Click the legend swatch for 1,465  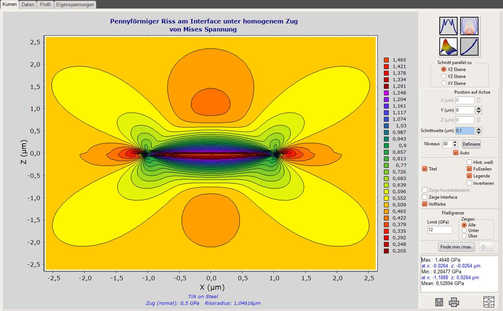coord(386,60)
